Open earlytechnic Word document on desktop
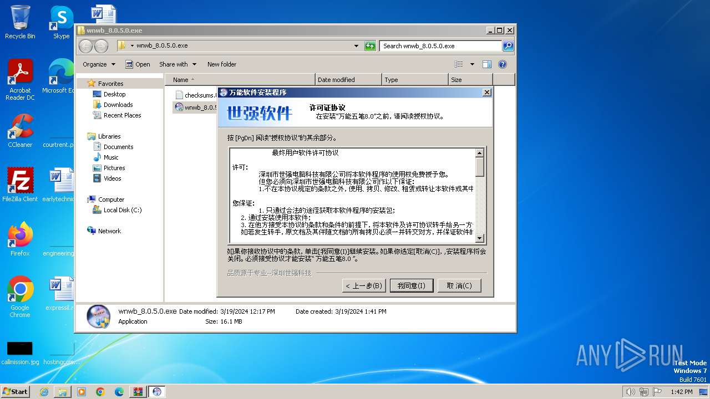This screenshot has width=710, height=399. [x=59, y=185]
